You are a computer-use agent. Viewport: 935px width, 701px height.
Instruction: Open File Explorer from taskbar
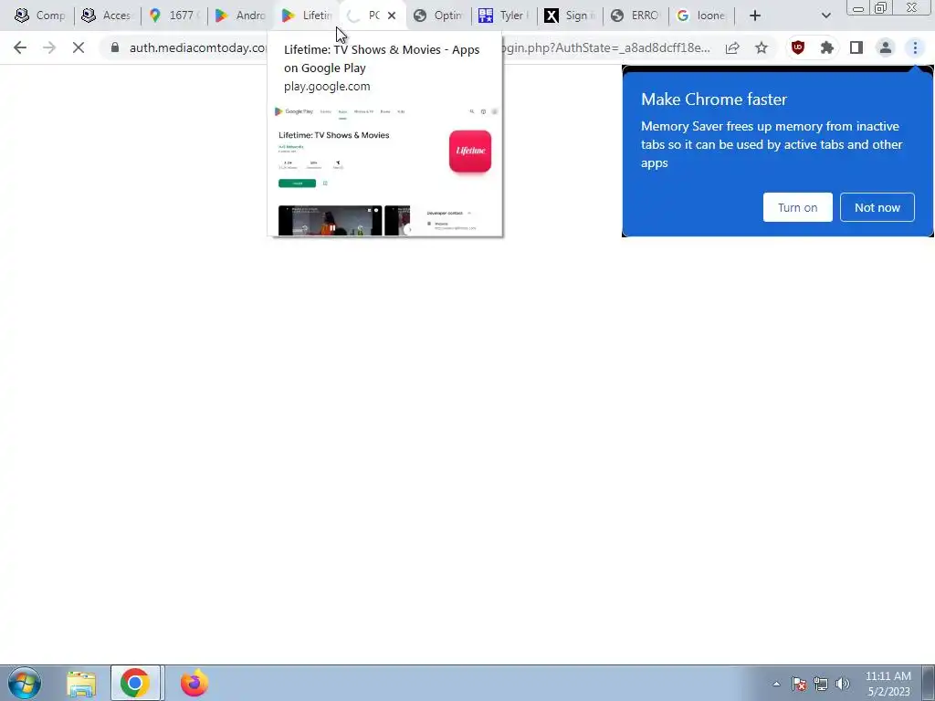81,683
